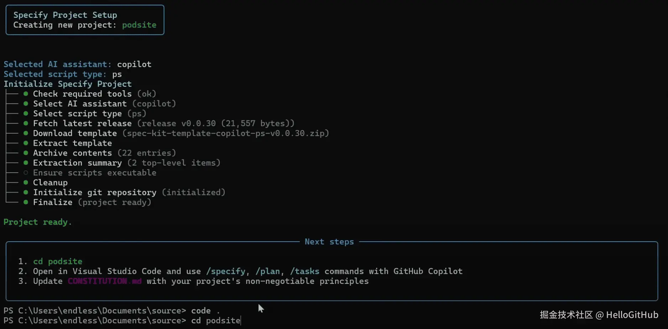Image resolution: width=668 pixels, height=329 pixels.
Task: Click green dot beside Select AI assistant
Action: (26, 104)
